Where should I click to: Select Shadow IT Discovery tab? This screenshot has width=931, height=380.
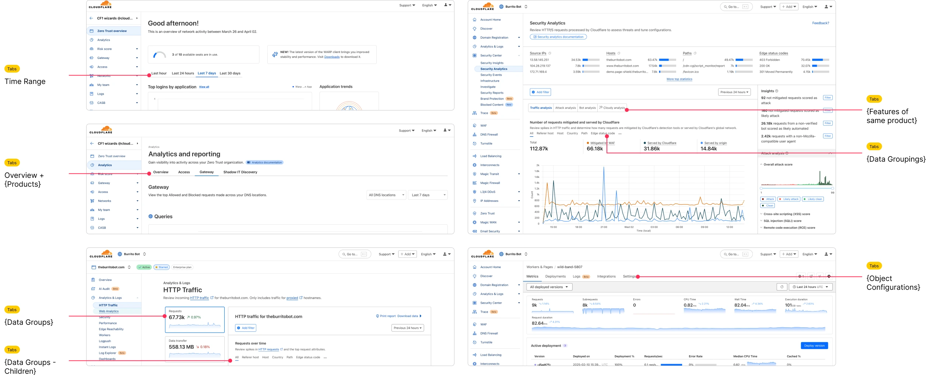(x=240, y=172)
